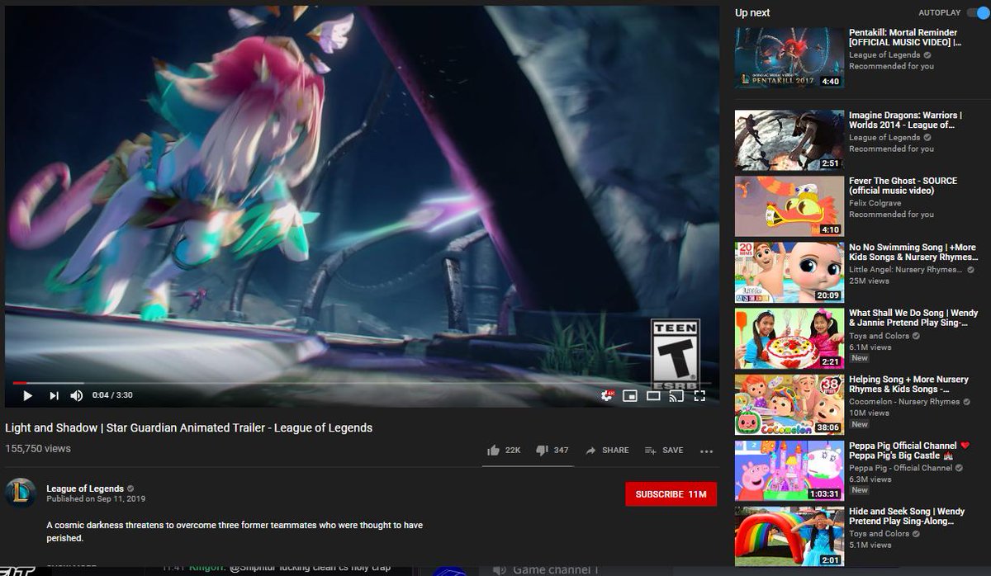Viewport: 991px width, 576px height.
Task: Open the SHARE option
Action: click(607, 451)
